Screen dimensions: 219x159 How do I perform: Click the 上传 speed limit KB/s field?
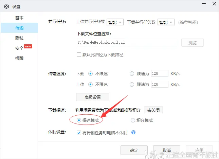[x=160, y=84]
